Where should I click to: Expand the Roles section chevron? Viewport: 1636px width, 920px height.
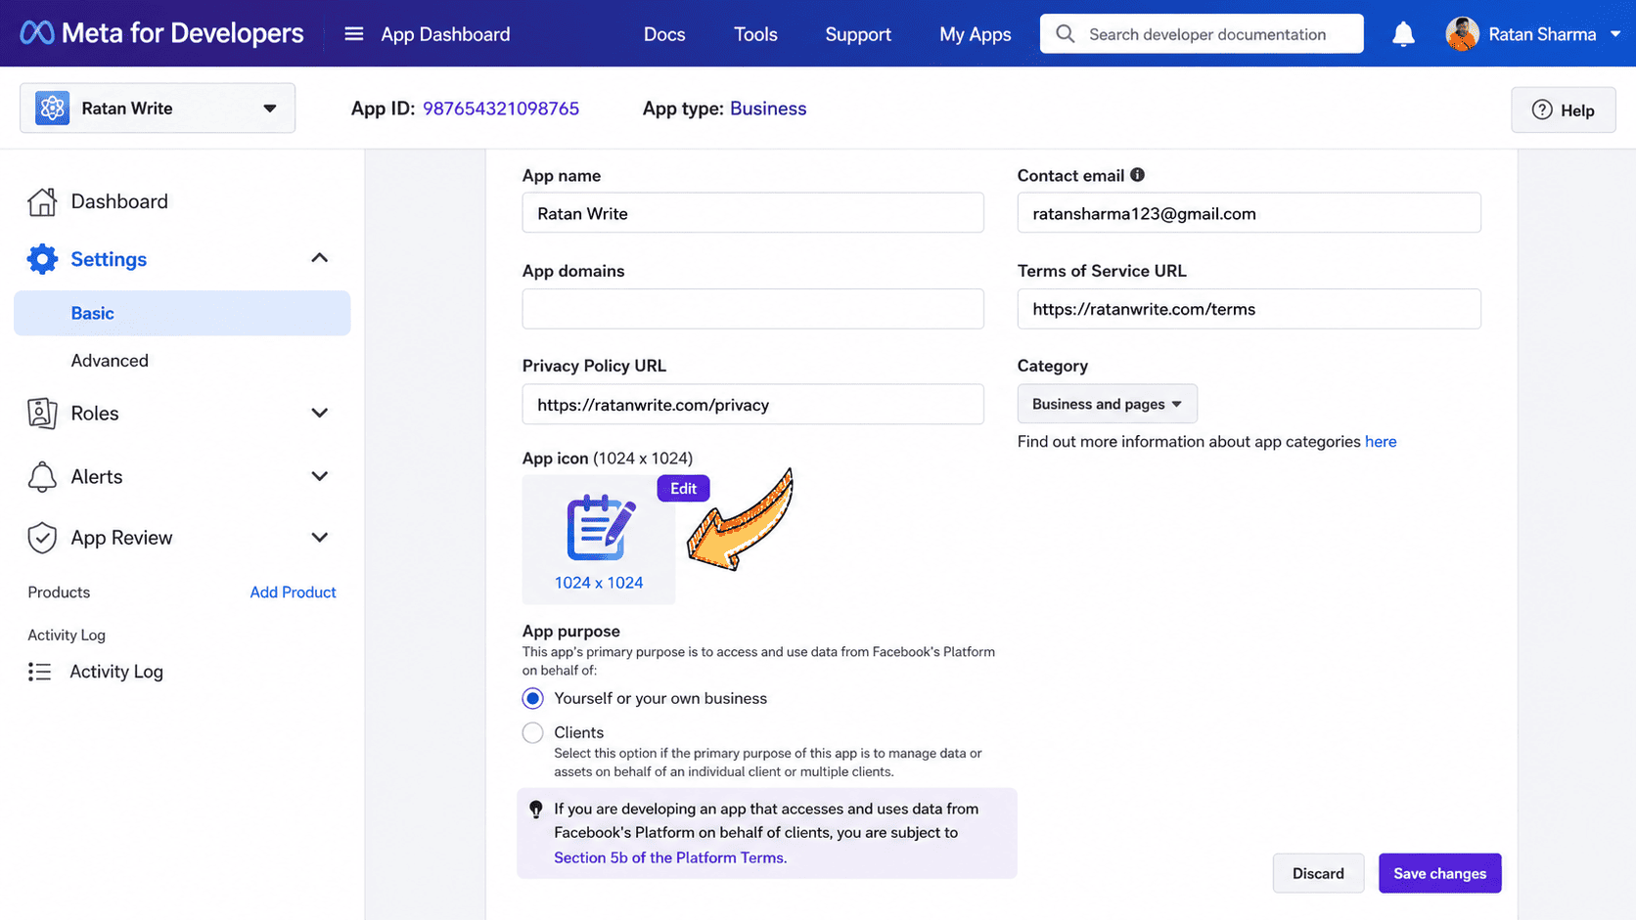pos(319,413)
